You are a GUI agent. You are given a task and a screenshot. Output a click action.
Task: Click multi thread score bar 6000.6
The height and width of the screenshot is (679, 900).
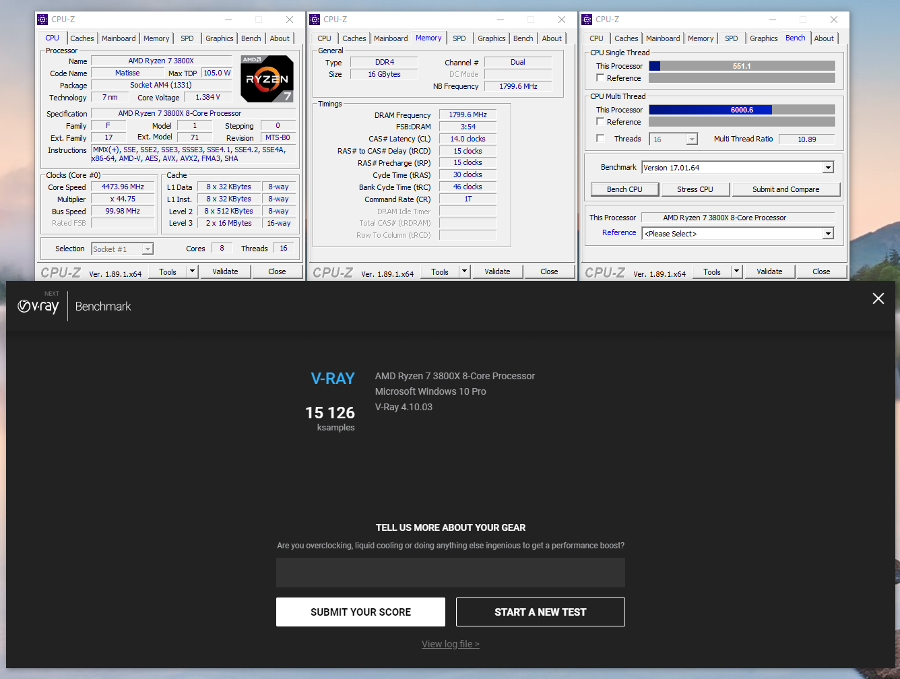click(742, 110)
